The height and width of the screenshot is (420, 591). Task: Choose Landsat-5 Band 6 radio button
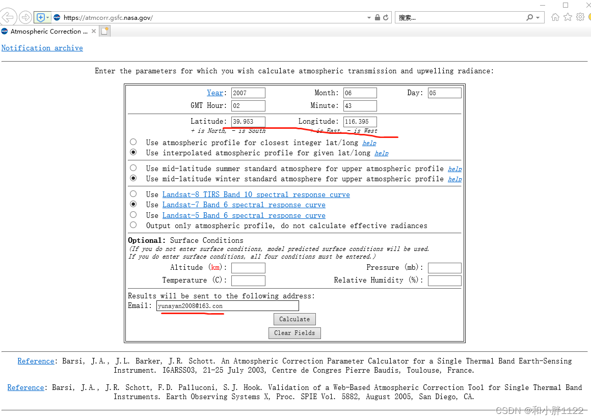[x=133, y=215]
